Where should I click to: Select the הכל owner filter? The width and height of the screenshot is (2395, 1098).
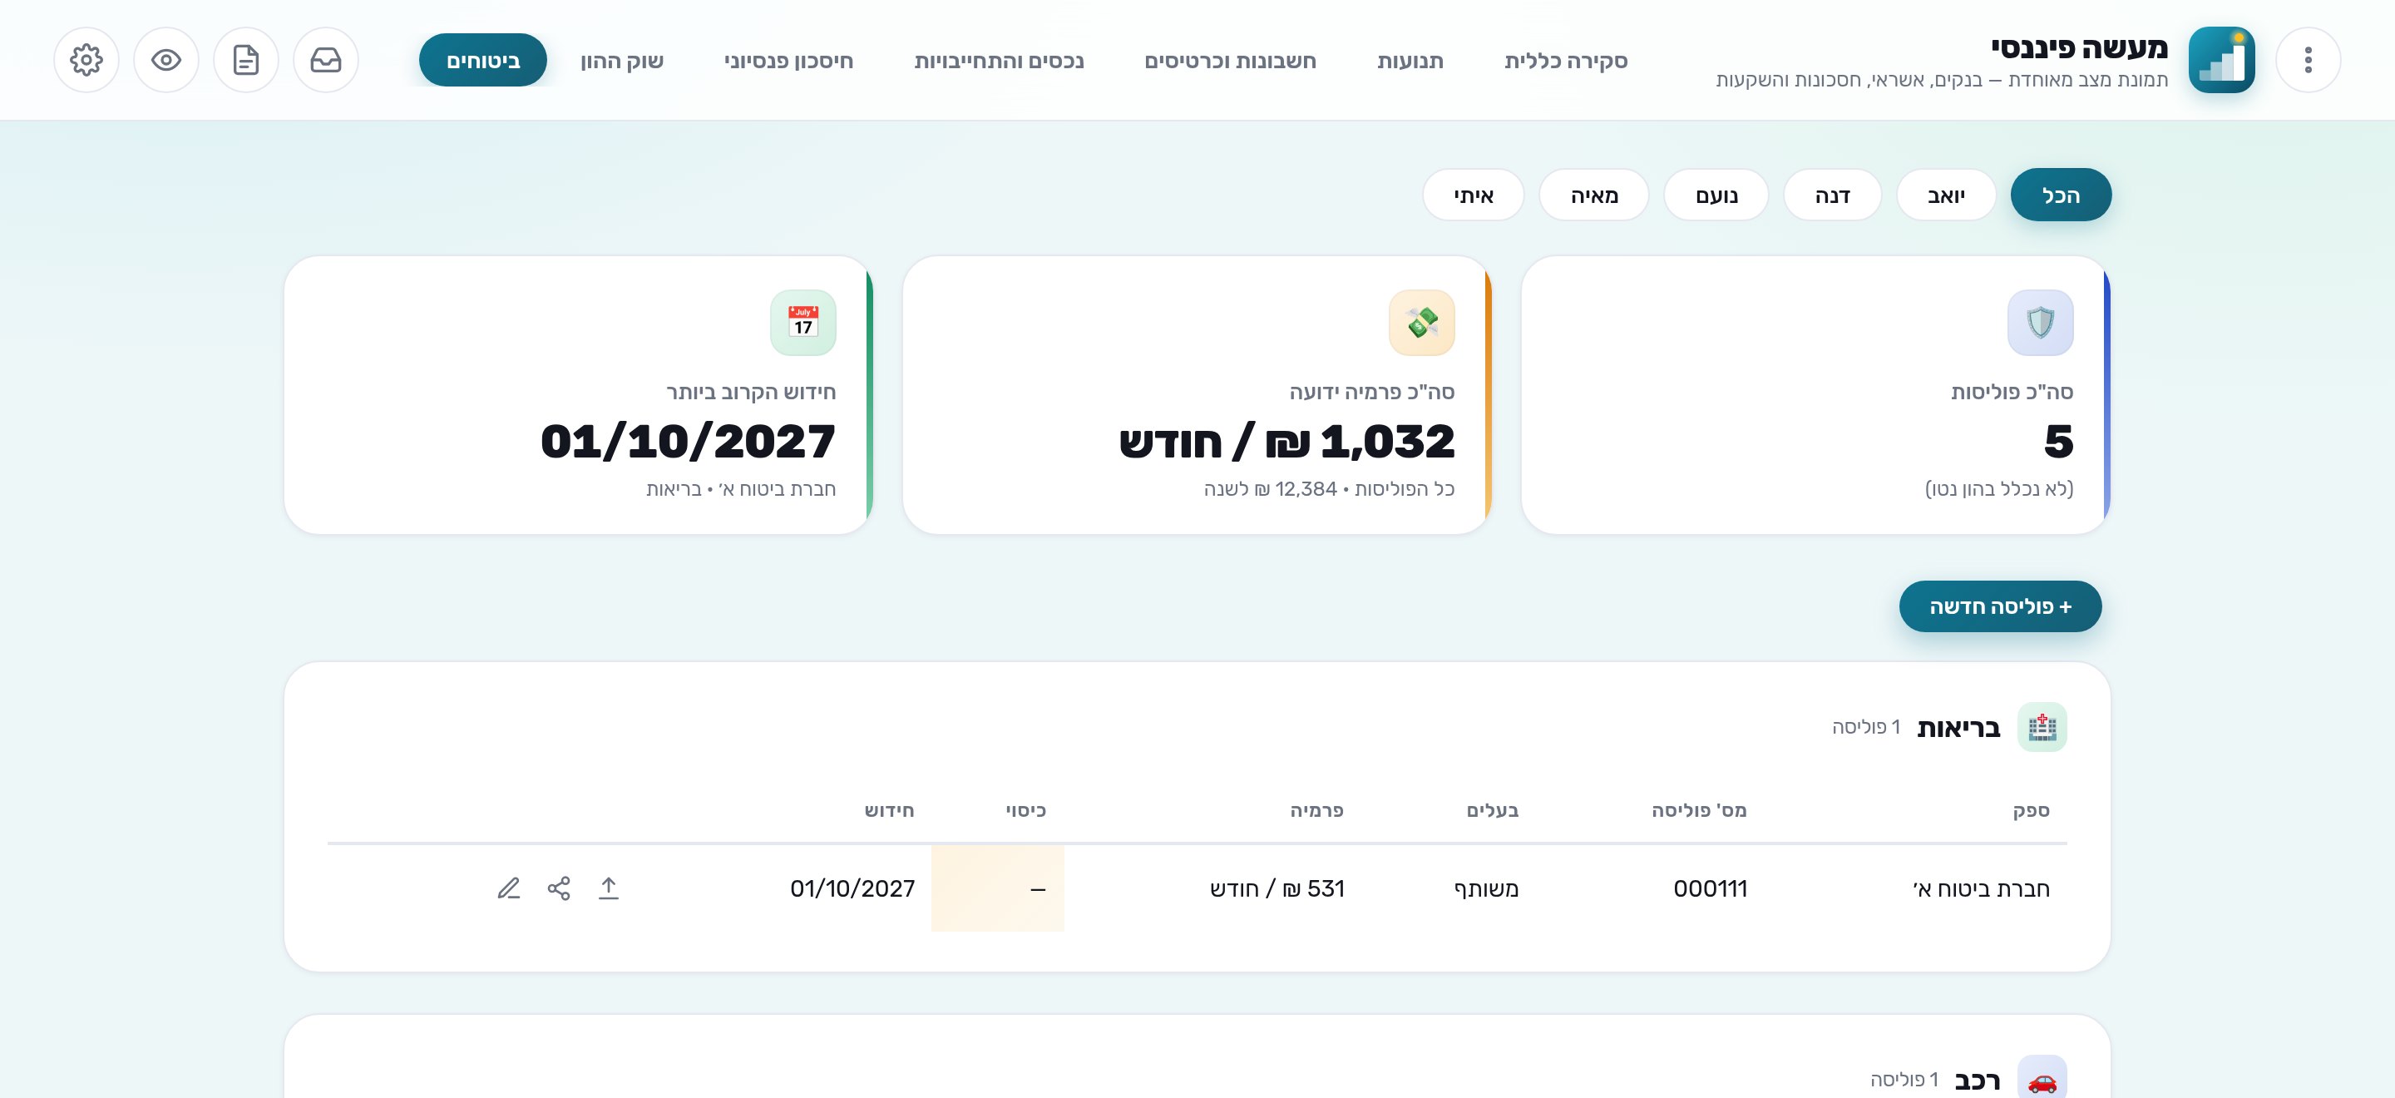(x=2062, y=195)
